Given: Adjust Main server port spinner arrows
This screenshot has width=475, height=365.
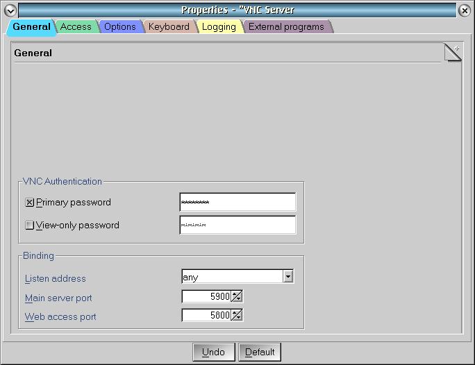Looking at the screenshot, I should click(x=237, y=296).
